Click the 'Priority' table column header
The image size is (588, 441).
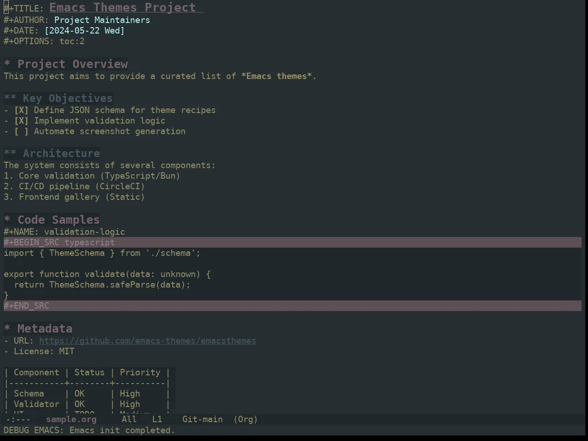click(140, 373)
